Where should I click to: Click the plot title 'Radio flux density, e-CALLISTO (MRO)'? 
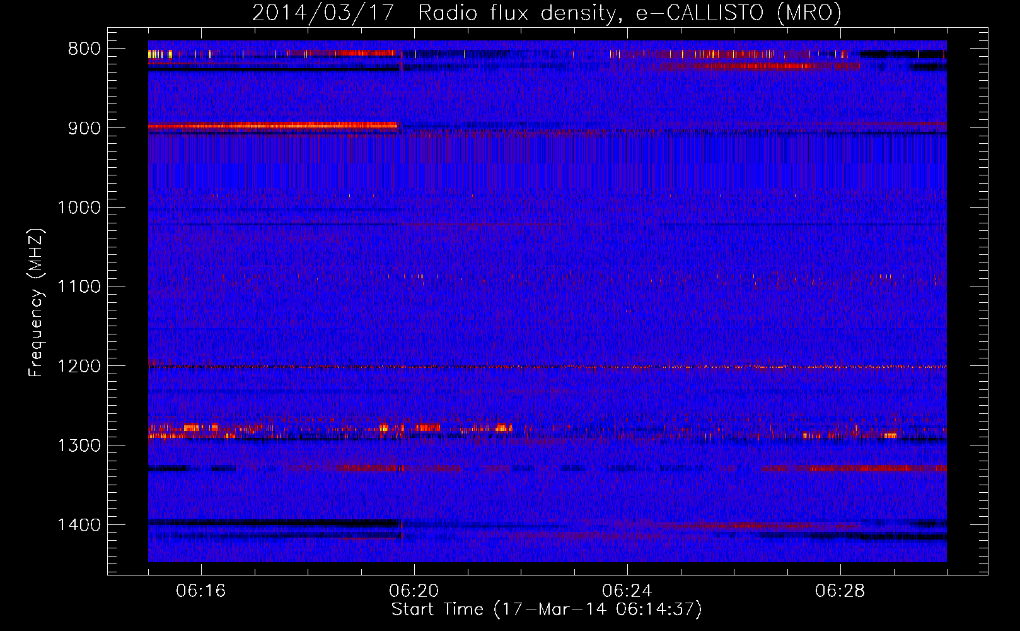coord(630,13)
